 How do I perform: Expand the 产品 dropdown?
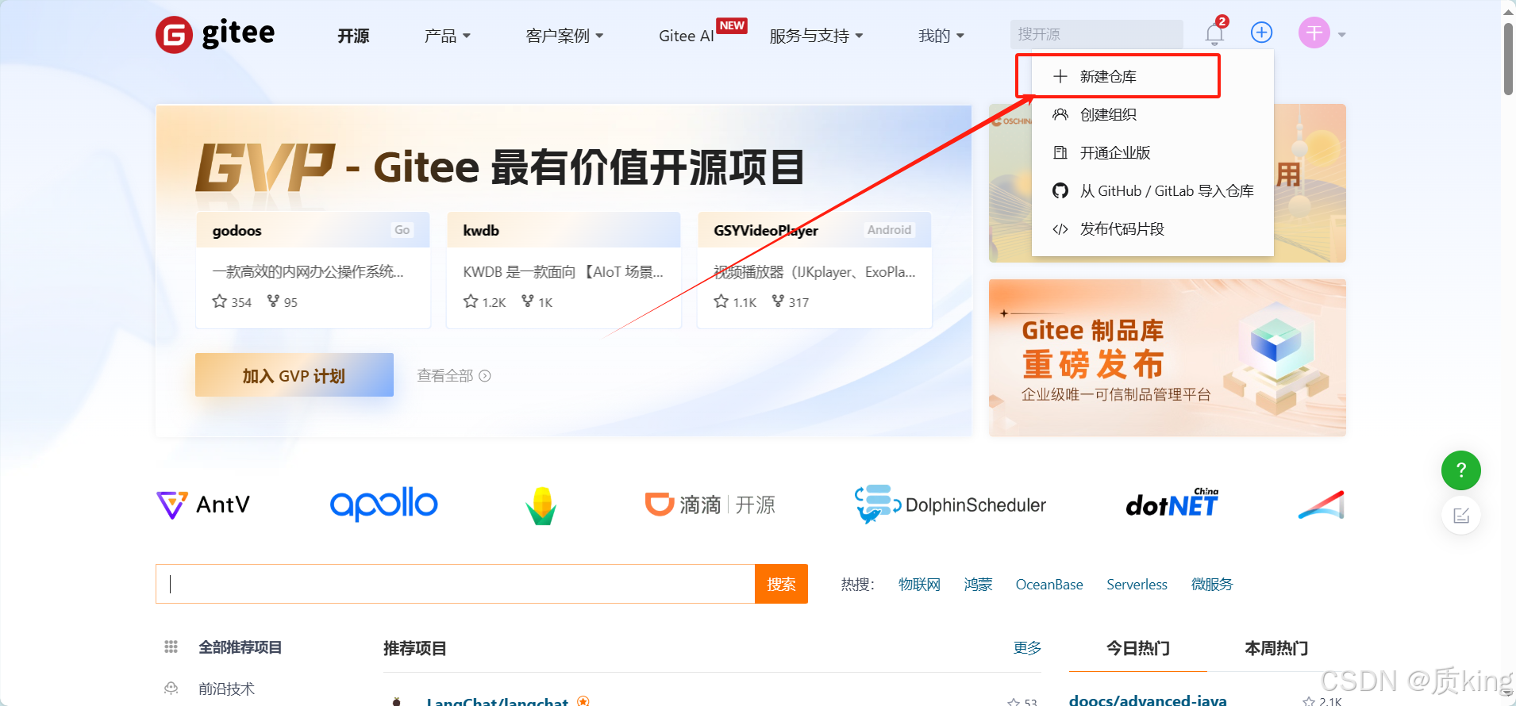(x=448, y=36)
